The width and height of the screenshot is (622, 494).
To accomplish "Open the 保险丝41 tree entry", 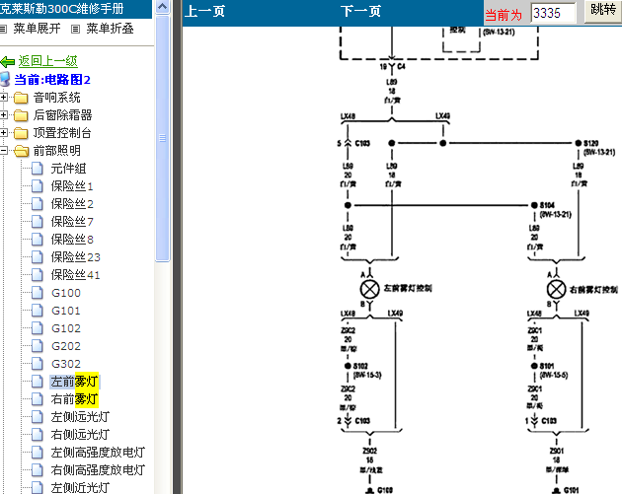I will click(x=75, y=275).
